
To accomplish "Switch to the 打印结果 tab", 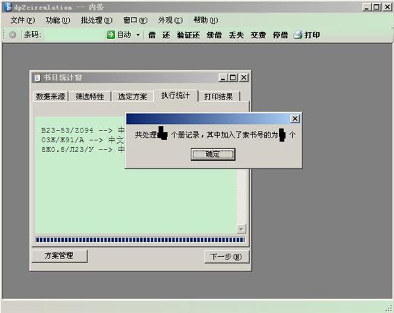I will click(x=218, y=96).
